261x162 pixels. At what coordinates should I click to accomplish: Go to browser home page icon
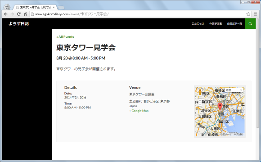[x=25, y=14]
